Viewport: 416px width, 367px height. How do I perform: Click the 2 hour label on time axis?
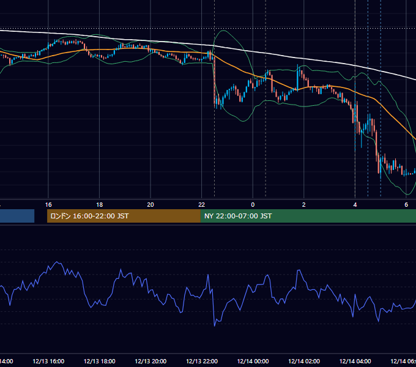point(304,205)
